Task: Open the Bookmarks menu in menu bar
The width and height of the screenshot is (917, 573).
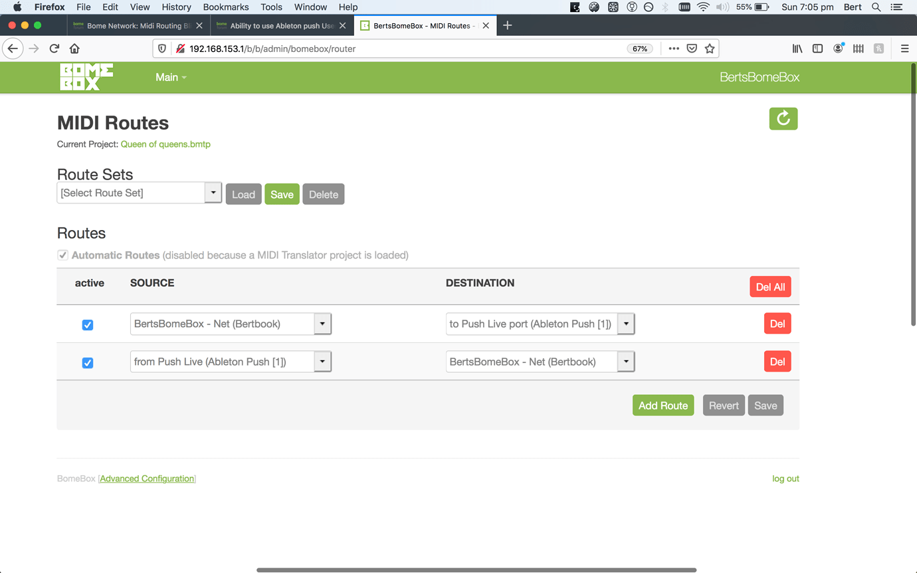Action: 226,7
